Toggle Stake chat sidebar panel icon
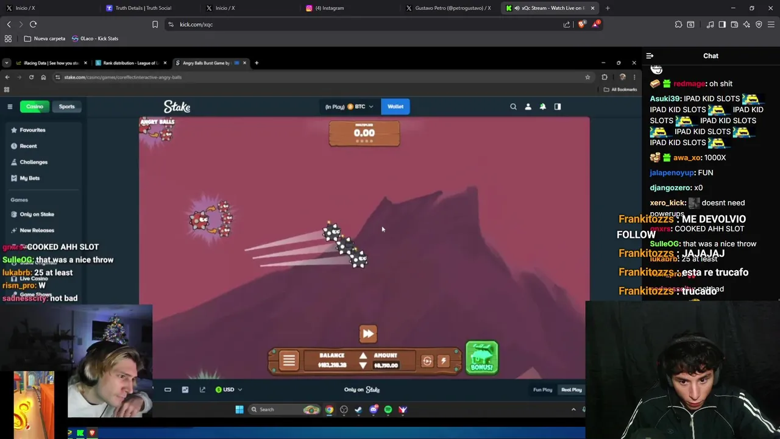This screenshot has height=439, width=780. (x=557, y=107)
